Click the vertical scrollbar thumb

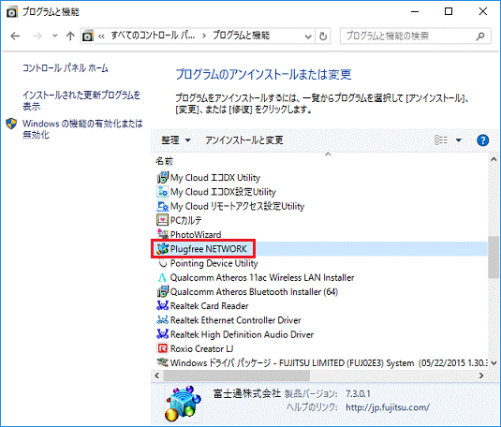pyautogui.click(x=494, y=258)
